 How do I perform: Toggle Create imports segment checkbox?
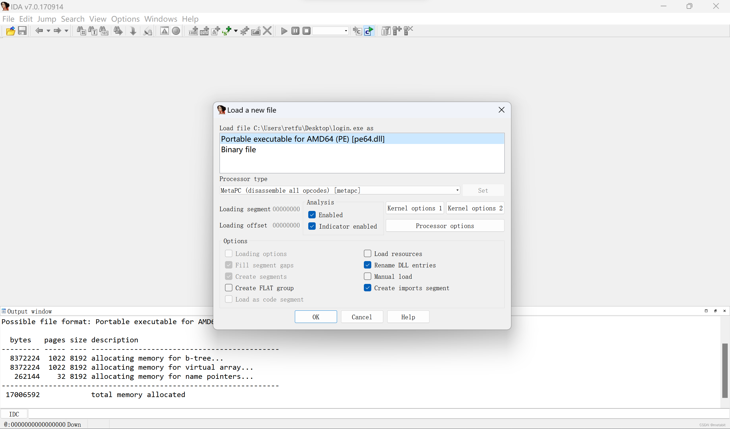(x=368, y=288)
